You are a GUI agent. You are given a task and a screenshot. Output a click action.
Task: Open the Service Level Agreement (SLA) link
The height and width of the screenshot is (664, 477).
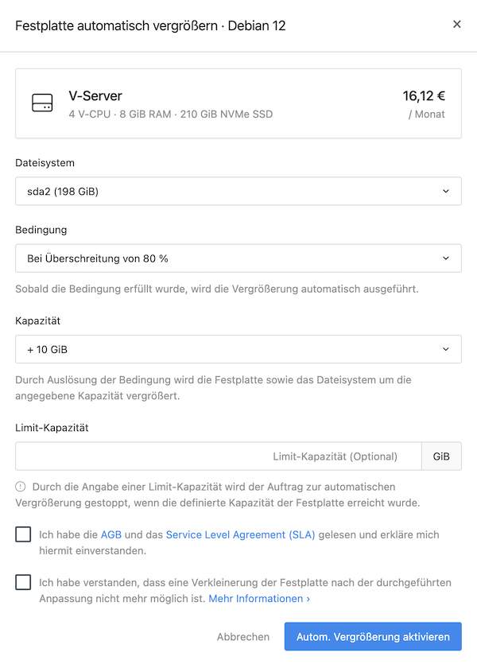240,534
